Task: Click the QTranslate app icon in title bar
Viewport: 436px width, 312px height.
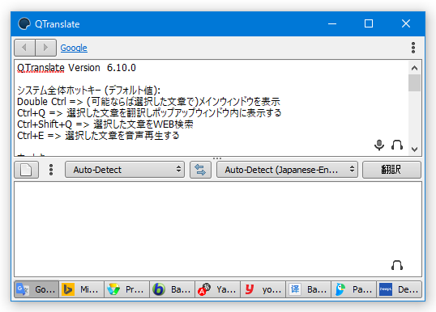Action: (x=24, y=24)
